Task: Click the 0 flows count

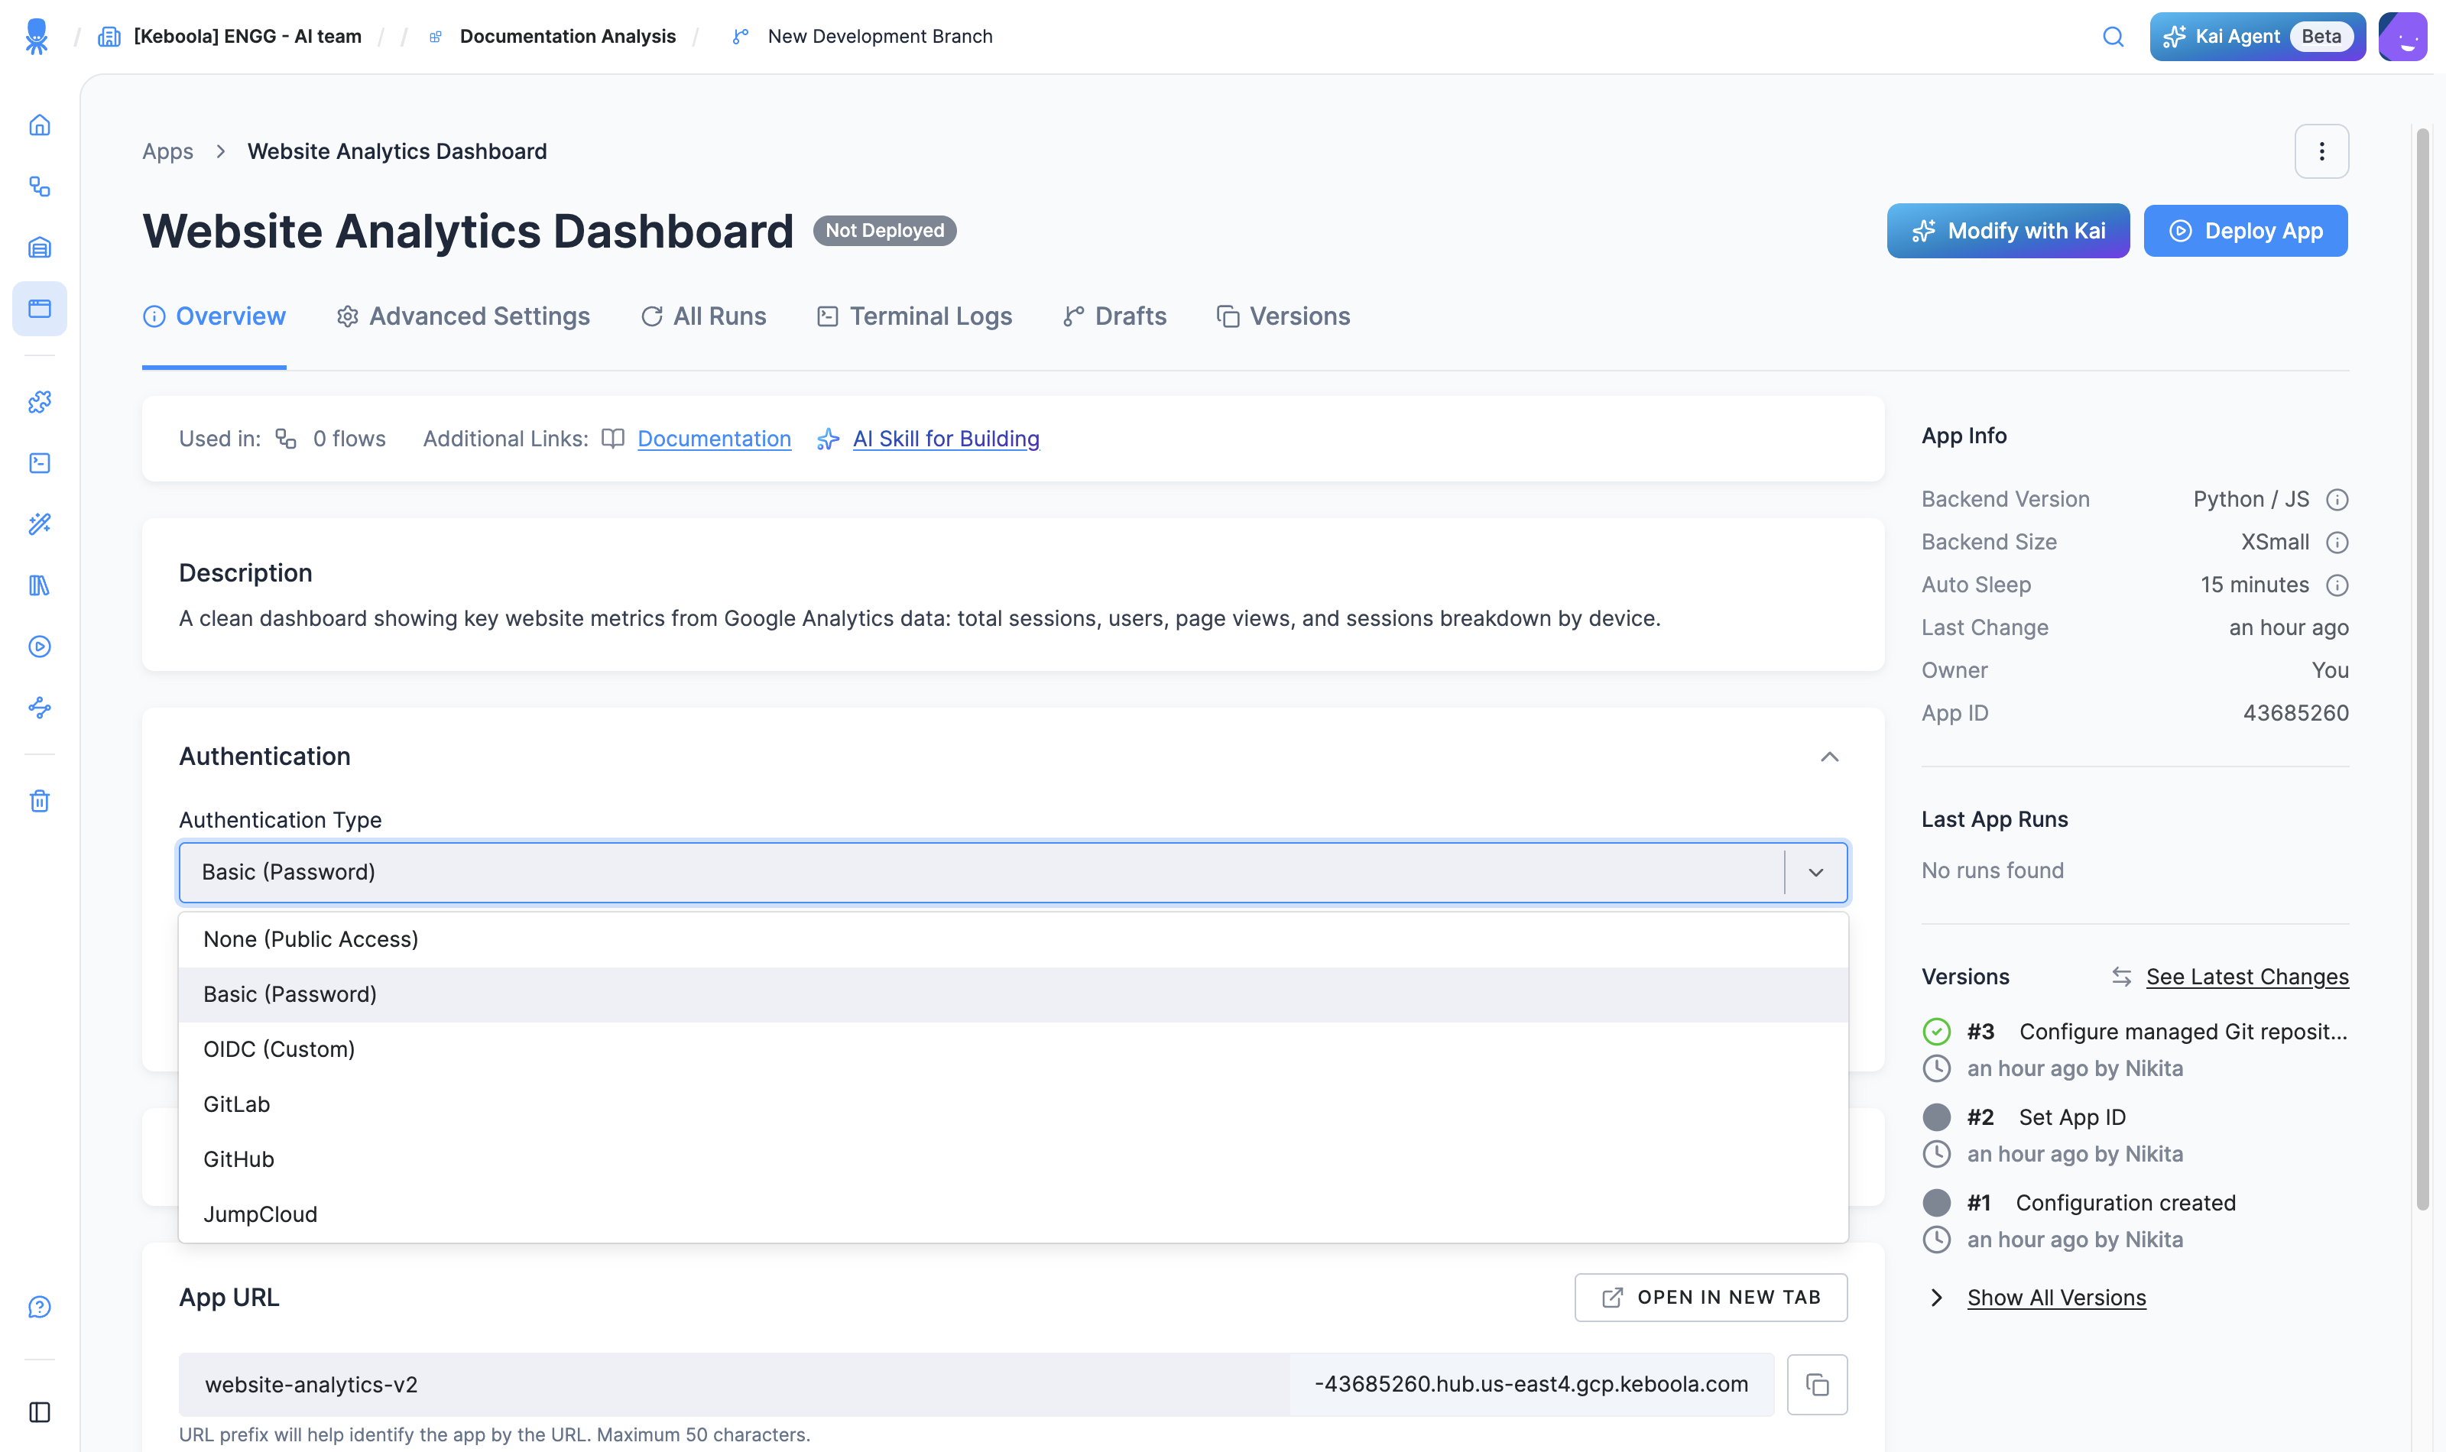Action: point(349,439)
